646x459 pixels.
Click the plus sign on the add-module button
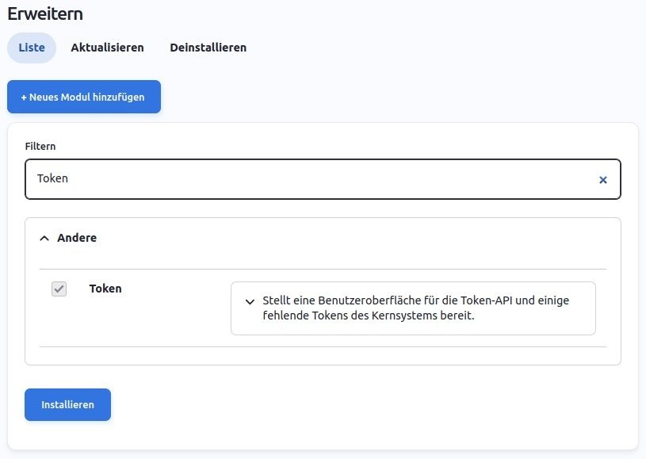pos(24,97)
